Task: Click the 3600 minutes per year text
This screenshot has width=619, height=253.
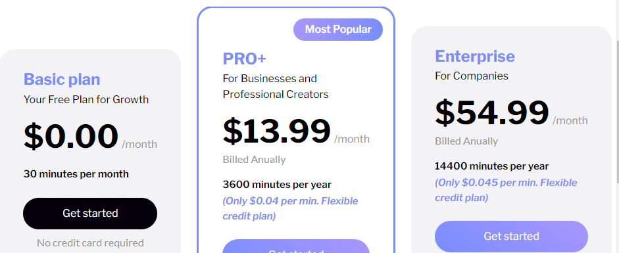Action: (x=277, y=185)
